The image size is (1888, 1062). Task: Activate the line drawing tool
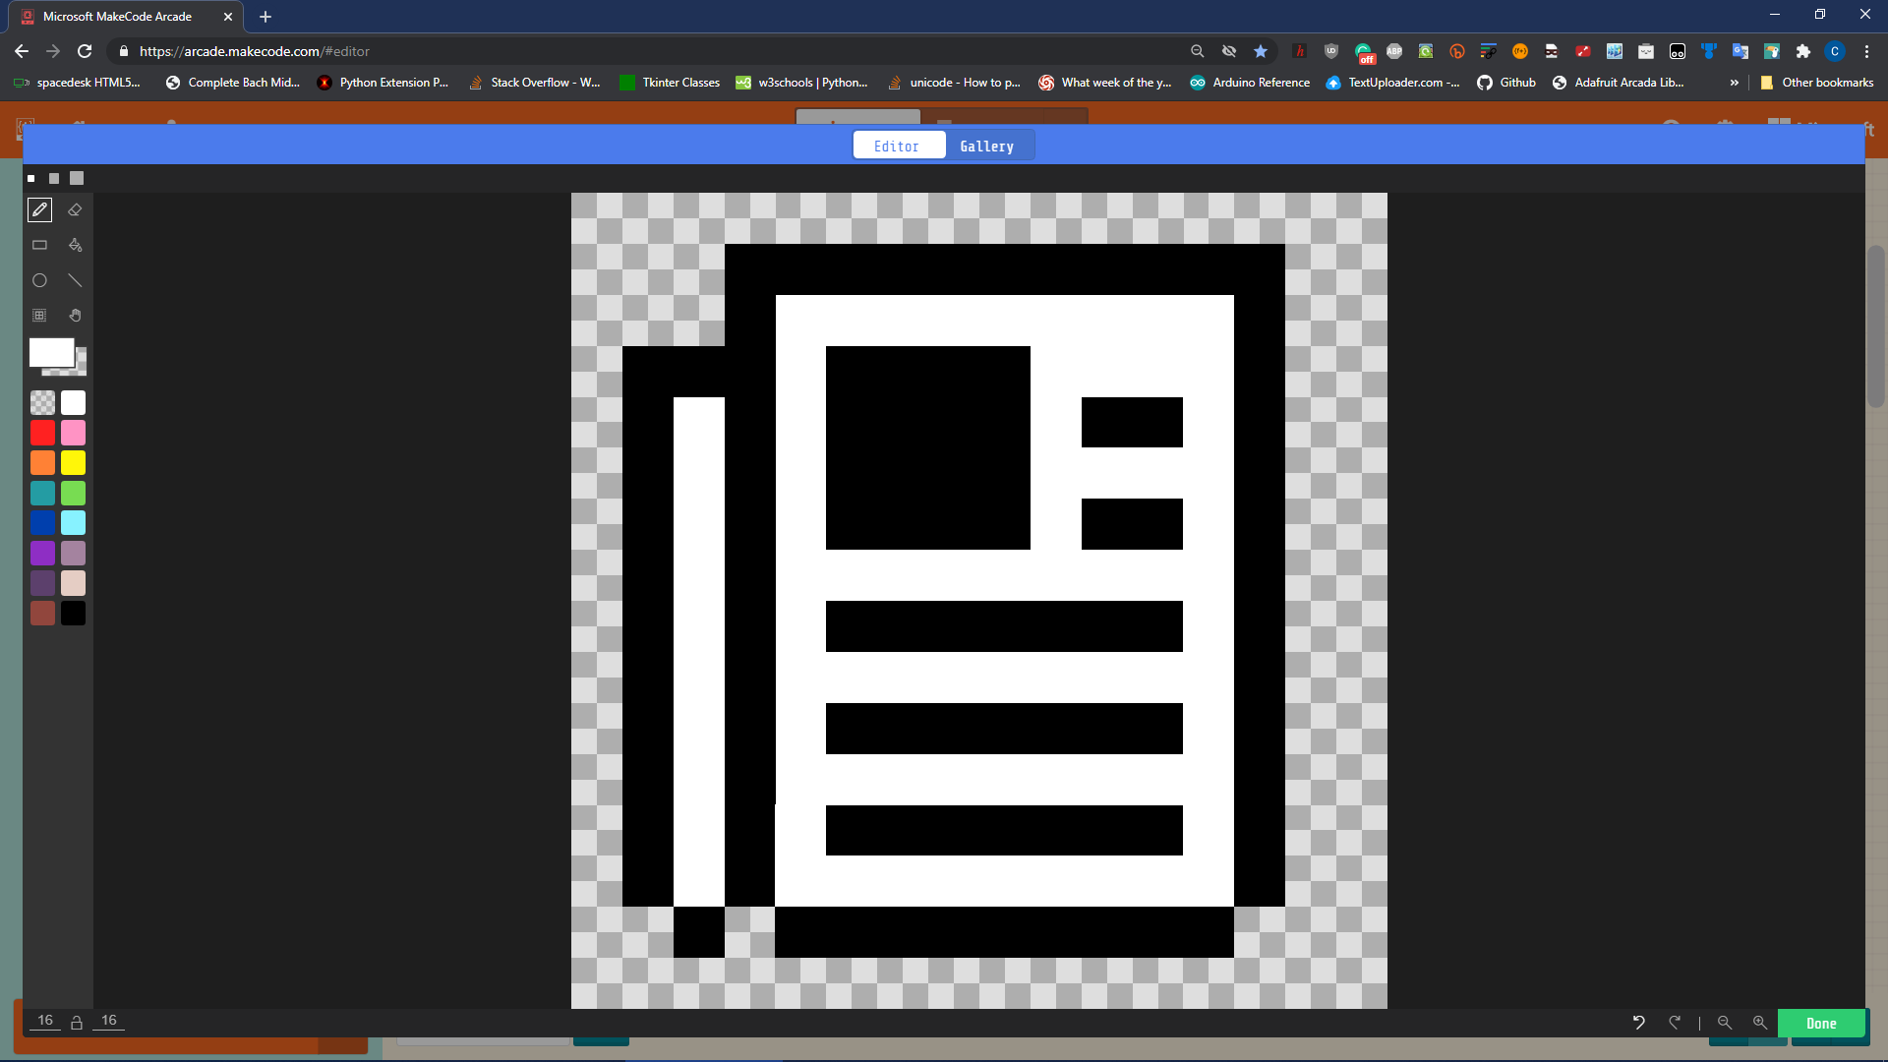coord(75,280)
